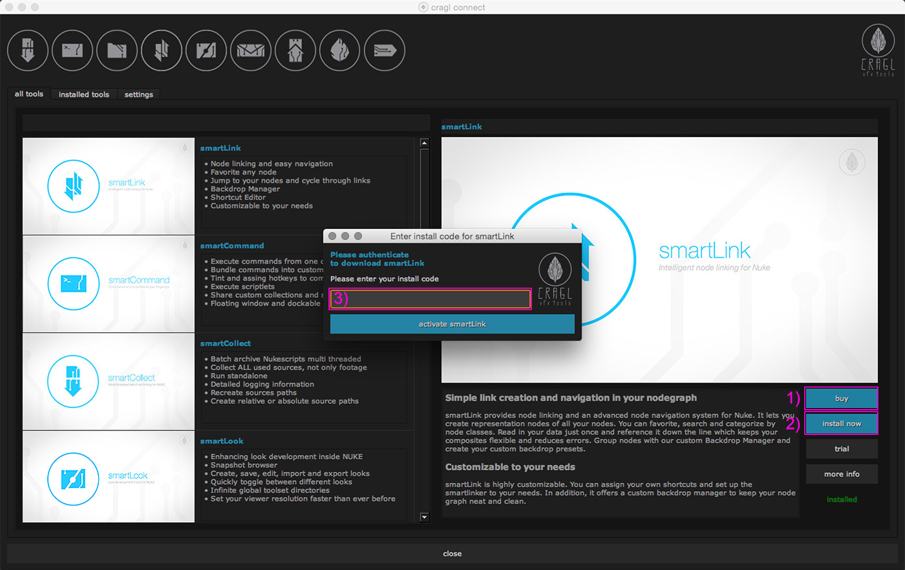The height and width of the screenshot is (570, 905).
Task: Open more info about smartLink
Action: (842, 474)
